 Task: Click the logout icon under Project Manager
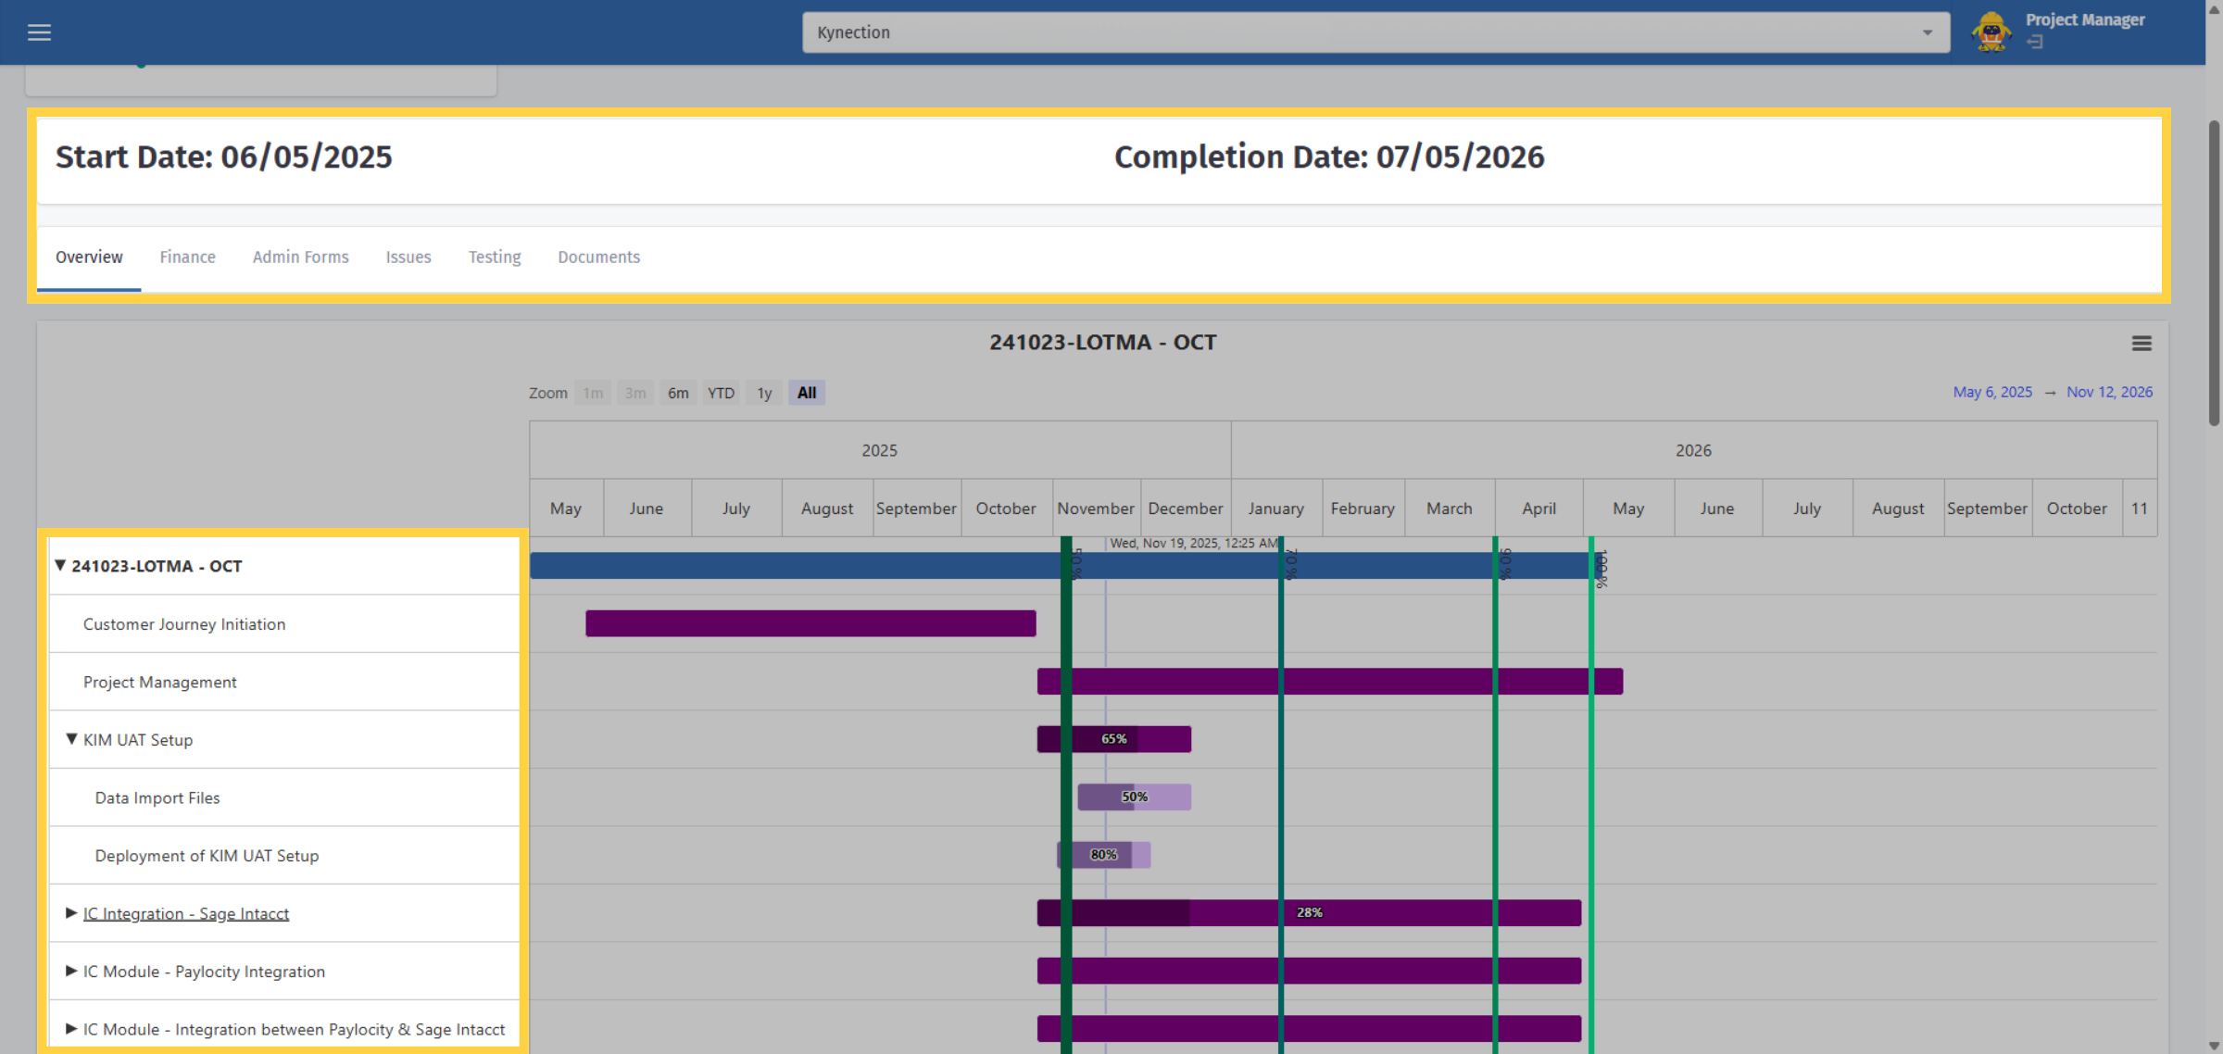point(2035,42)
